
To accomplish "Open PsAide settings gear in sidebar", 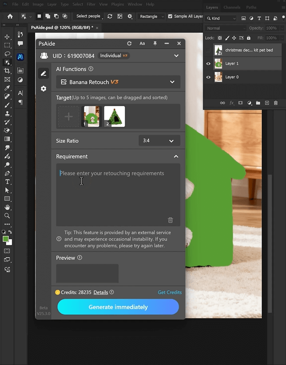I will click(x=44, y=89).
